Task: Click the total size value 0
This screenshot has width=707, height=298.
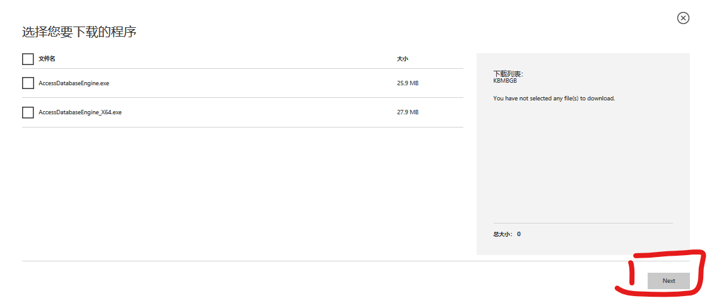Action: coord(519,234)
